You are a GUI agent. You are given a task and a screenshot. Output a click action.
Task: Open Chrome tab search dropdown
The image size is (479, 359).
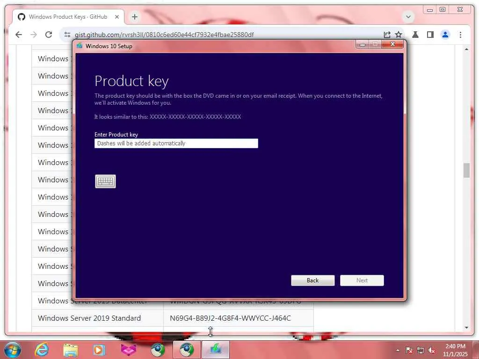(408, 17)
